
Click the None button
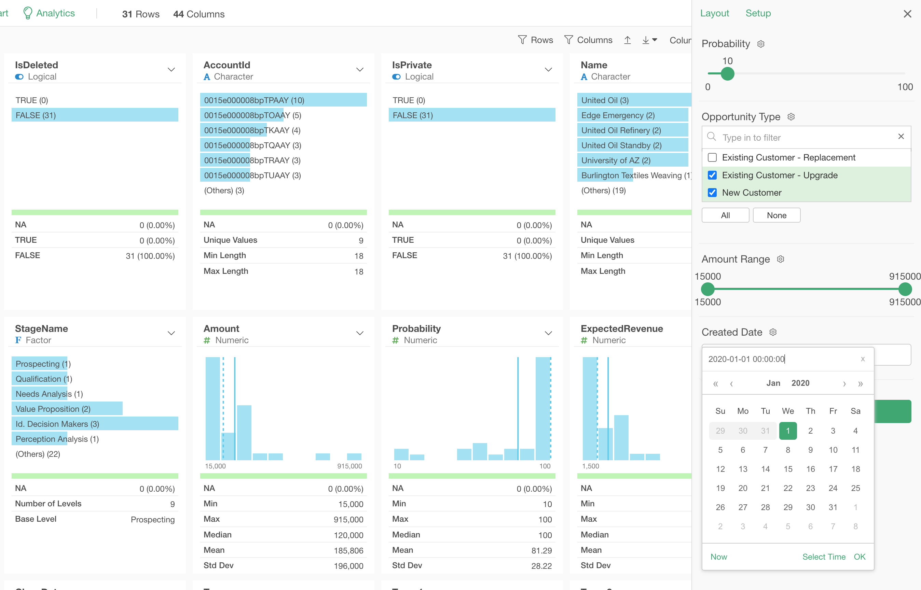pyautogui.click(x=776, y=215)
